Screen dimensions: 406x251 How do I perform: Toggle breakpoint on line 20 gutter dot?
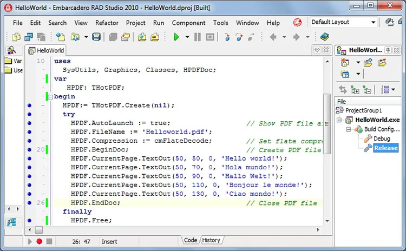29,149
